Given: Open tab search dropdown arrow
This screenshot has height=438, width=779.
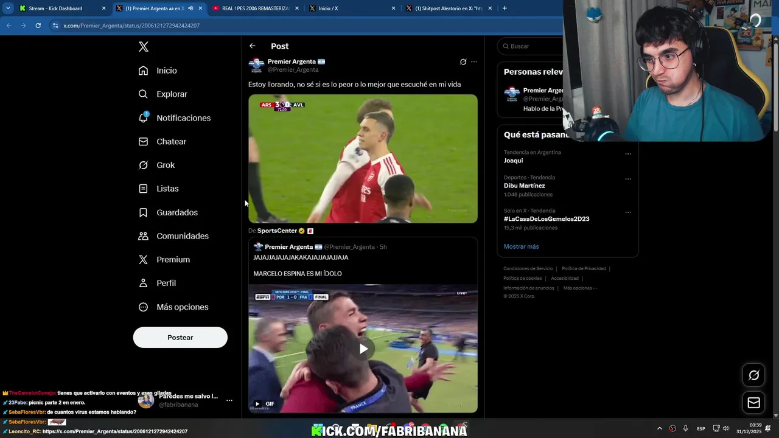Looking at the screenshot, I should click(8, 9).
